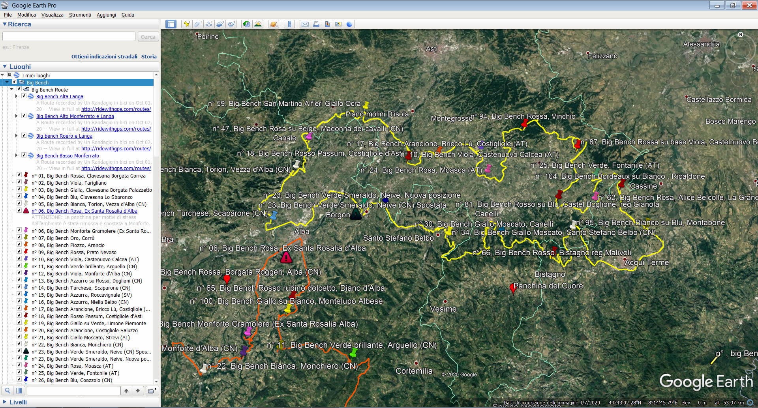Viewport: 758px width, 408px height.
Task: Click the Places list scrollbar down arrow
Action: [x=156, y=382]
